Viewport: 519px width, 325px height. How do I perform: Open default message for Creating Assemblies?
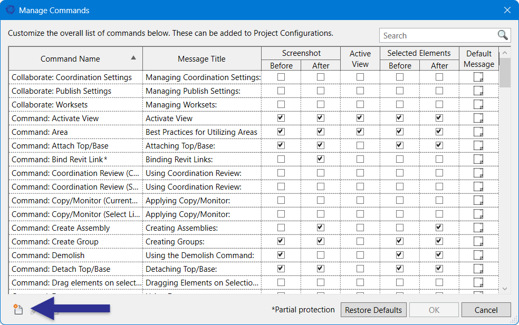pyautogui.click(x=478, y=228)
